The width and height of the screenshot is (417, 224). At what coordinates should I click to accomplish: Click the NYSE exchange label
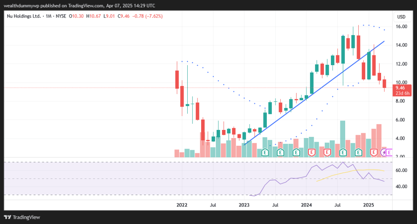click(60, 16)
